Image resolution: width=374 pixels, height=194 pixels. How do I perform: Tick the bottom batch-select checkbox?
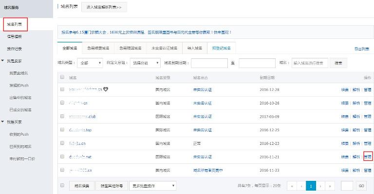click(62, 185)
